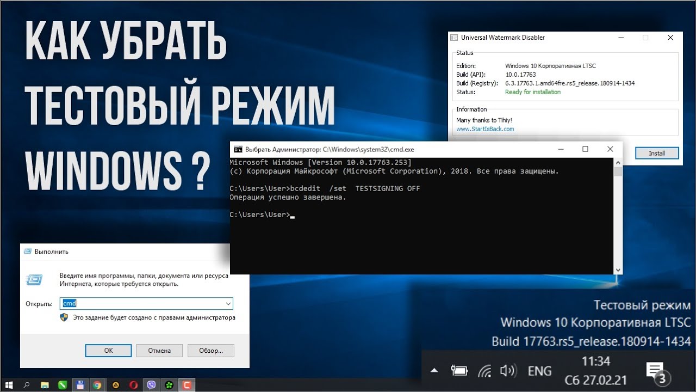Click Обзор... button in Run dialog
696x392 pixels.
211,351
